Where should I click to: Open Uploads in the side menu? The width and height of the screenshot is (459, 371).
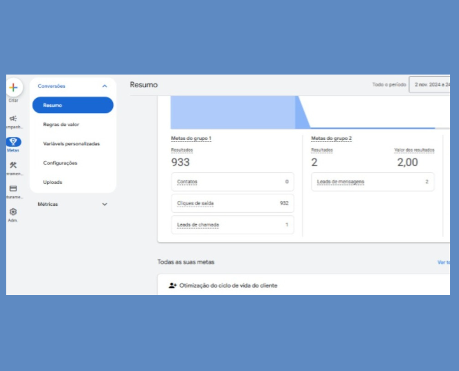click(x=52, y=182)
